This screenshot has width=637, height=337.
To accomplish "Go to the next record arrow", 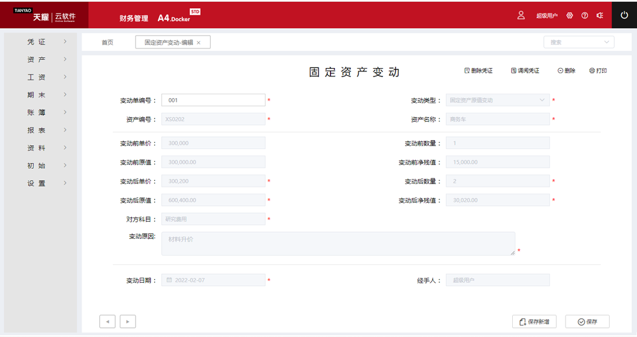I will pos(127,322).
